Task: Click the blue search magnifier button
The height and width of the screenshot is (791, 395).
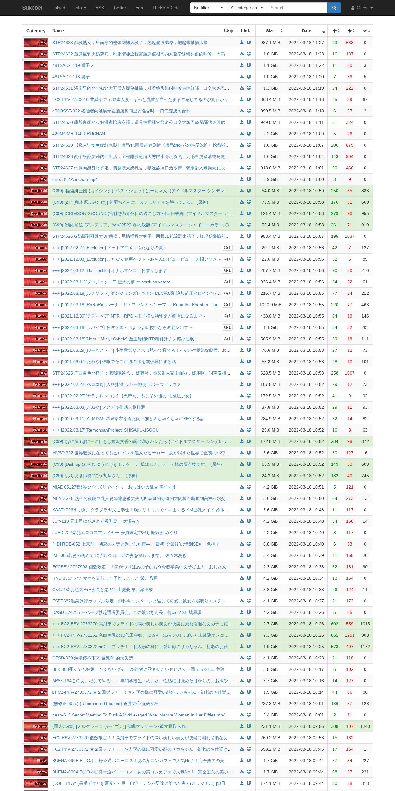Action: [334, 8]
